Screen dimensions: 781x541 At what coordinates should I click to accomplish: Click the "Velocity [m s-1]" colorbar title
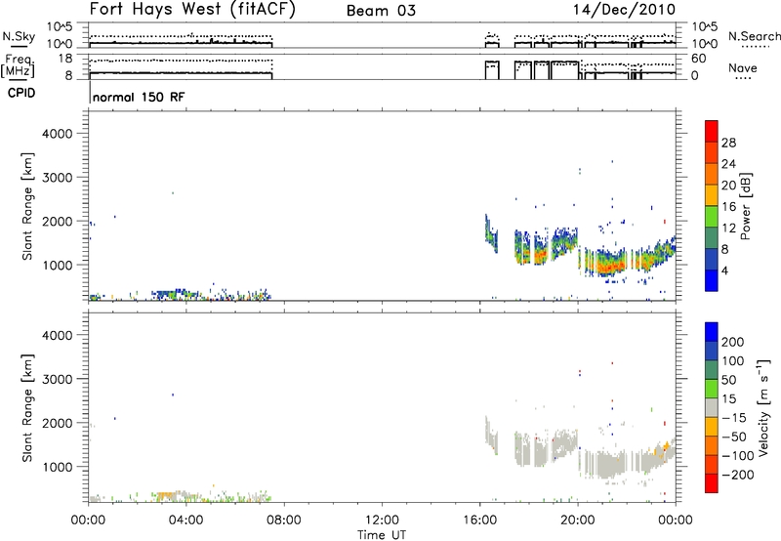[763, 407]
